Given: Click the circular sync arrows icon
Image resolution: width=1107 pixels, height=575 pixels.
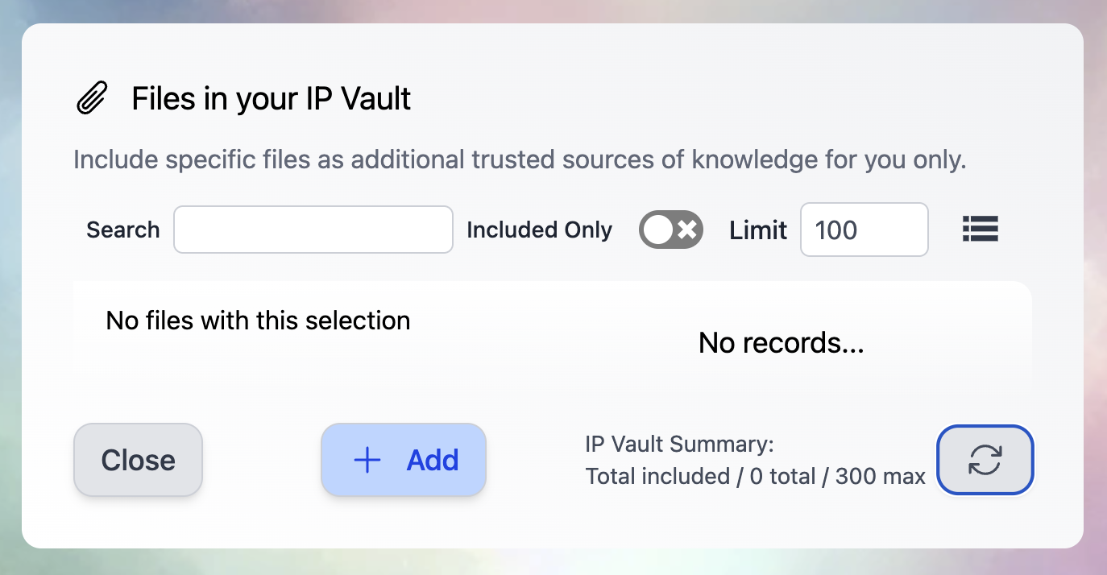Looking at the screenshot, I should tap(985, 460).
